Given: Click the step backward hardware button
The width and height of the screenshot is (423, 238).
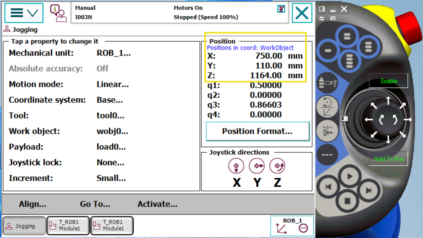Looking at the screenshot, I should coord(328,187).
